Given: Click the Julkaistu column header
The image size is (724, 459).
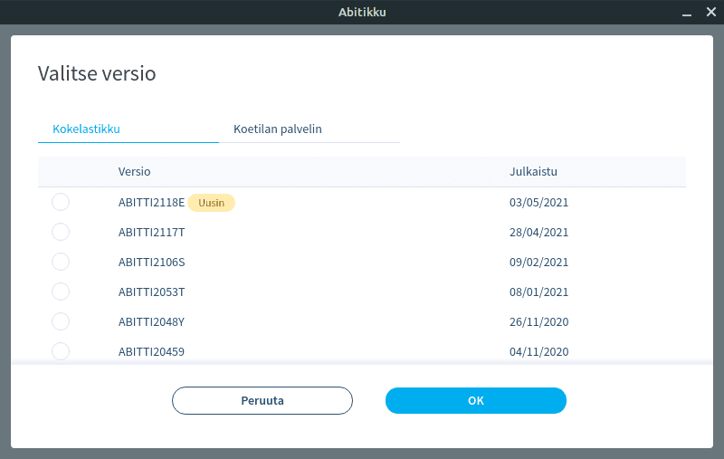Looking at the screenshot, I should [x=533, y=172].
